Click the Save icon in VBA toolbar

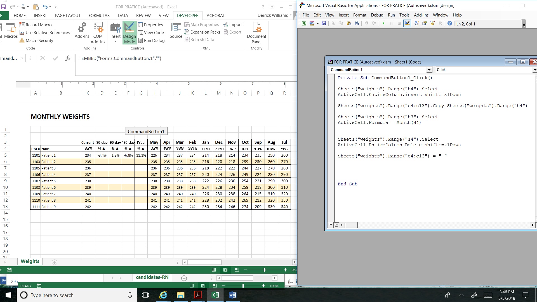[324, 23]
